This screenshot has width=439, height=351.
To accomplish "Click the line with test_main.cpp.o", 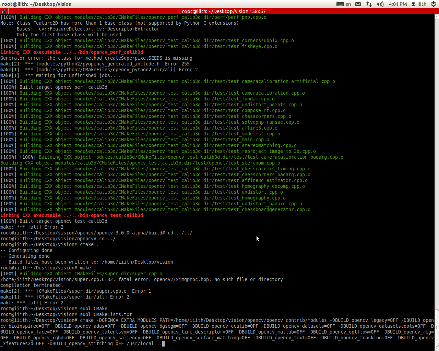I will pos(135,140).
